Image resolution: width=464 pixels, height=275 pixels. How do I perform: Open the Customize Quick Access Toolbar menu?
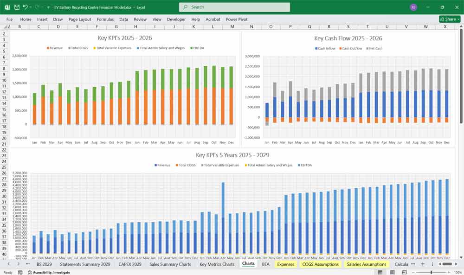(48, 7)
